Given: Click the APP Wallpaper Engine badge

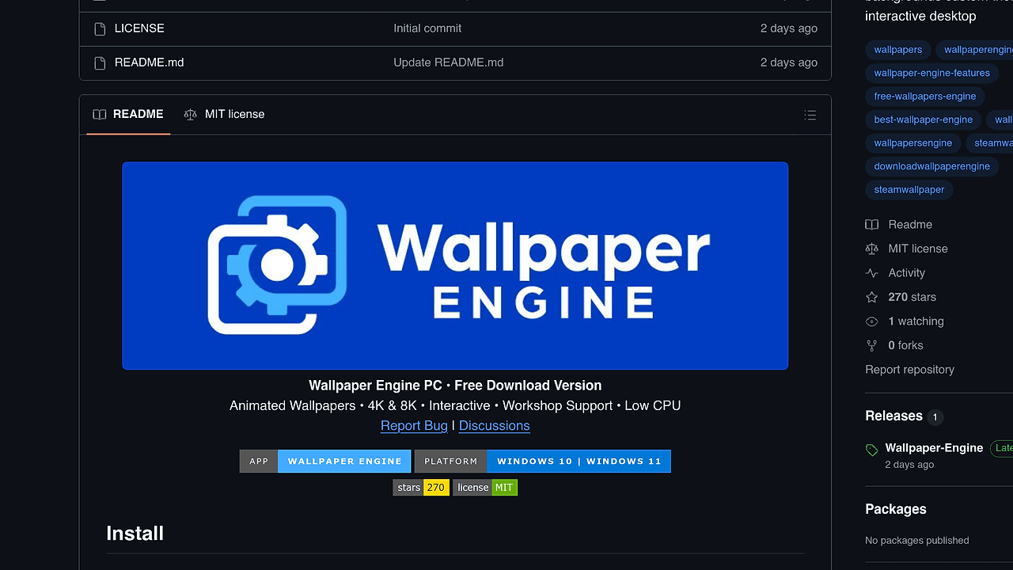Looking at the screenshot, I should point(325,462).
